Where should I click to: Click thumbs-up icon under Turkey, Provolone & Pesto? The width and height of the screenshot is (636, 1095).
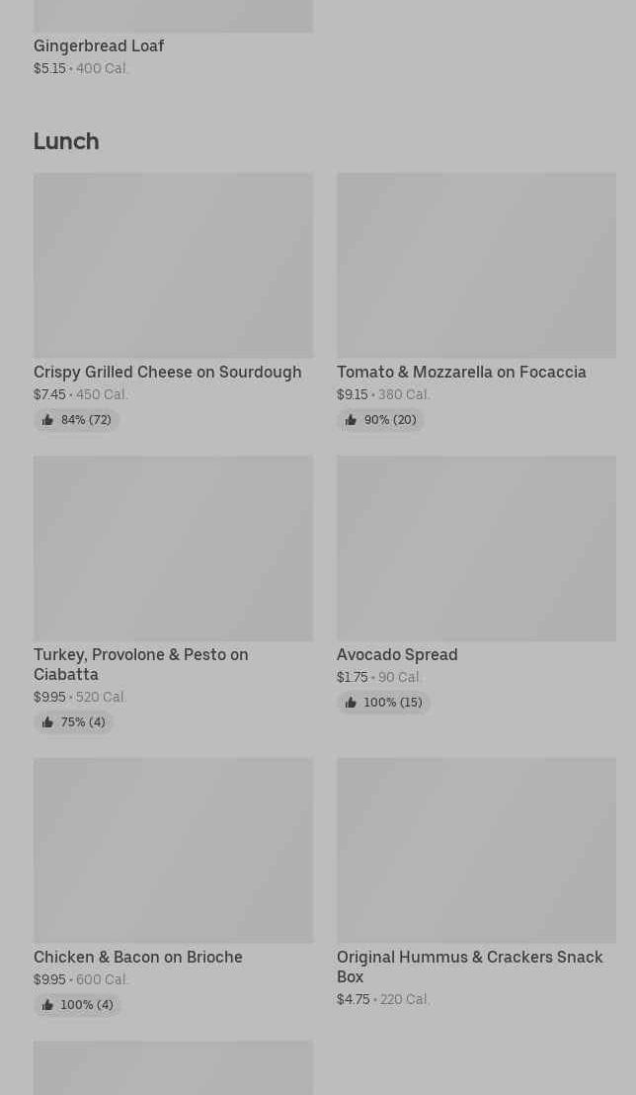click(x=47, y=722)
